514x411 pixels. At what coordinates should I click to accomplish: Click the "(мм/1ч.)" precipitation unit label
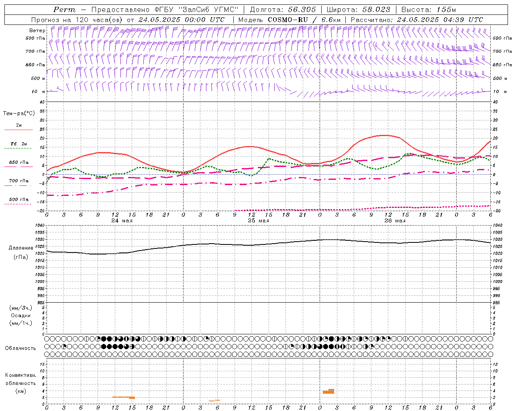coord(20,323)
